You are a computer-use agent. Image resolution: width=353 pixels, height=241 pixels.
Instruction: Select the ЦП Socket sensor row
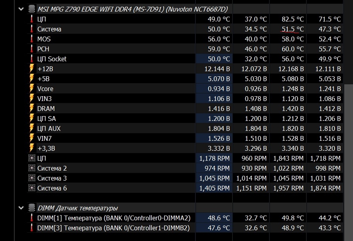coord(185,59)
